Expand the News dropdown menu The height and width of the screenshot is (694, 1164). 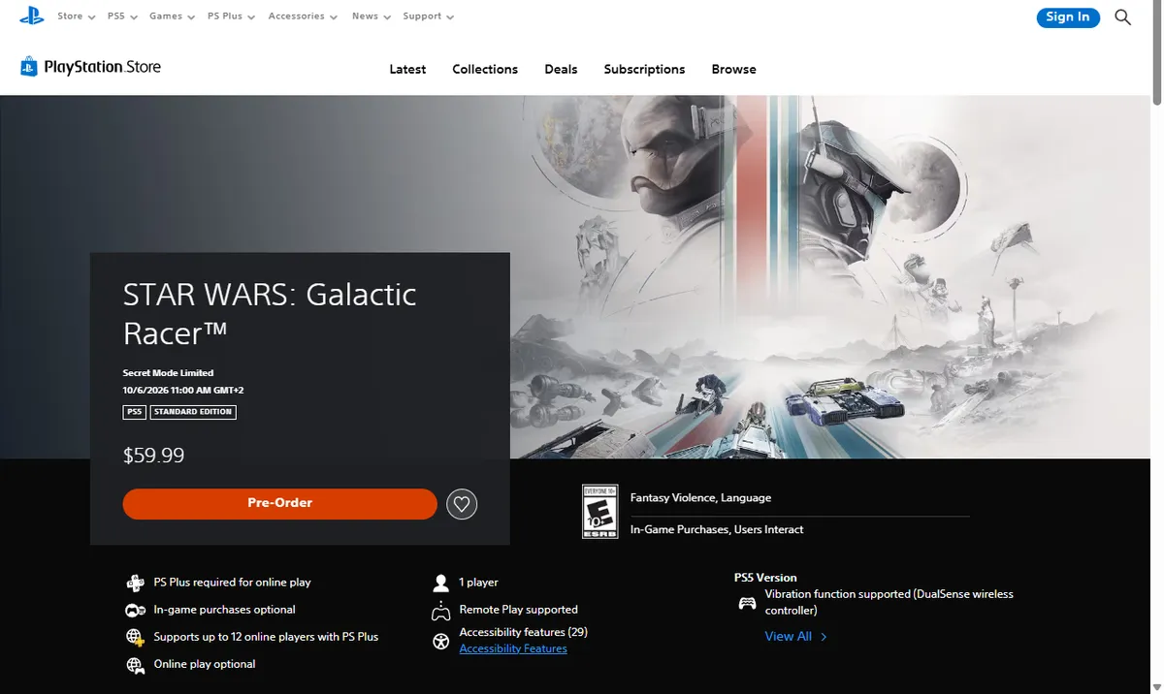(372, 16)
